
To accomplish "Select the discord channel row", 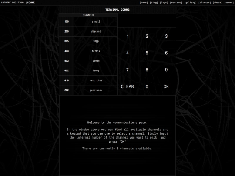I will 88,31.
